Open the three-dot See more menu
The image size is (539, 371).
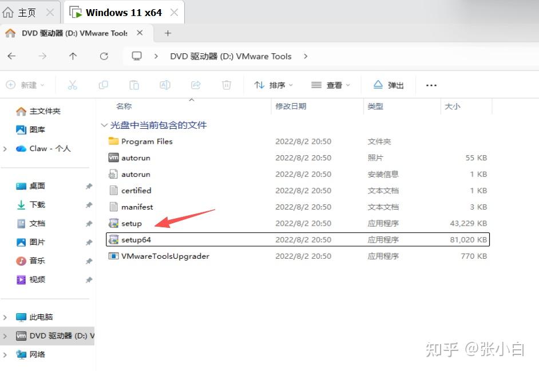click(x=431, y=85)
